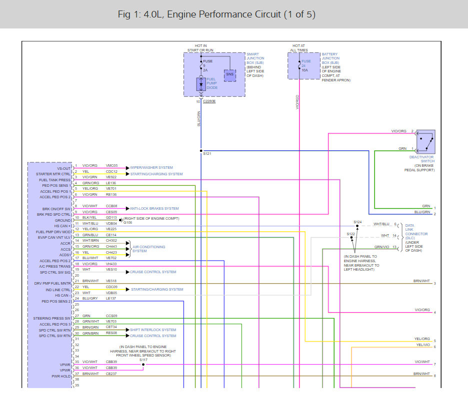Click the FUEL PMP DRV MOD pin label
Viewport: 468px width, 401px height.
click(x=53, y=232)
